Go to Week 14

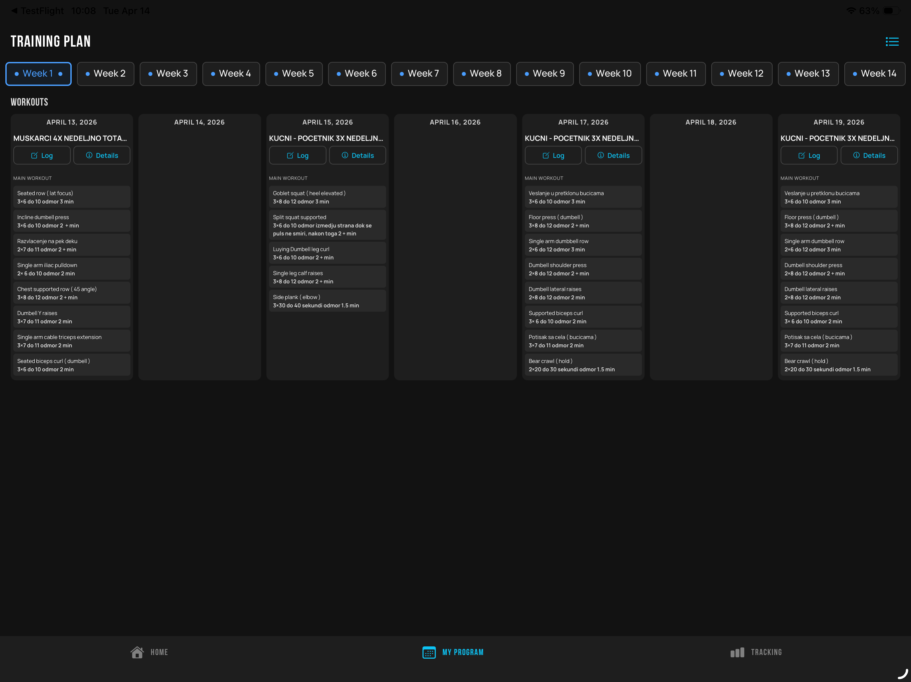[x=875, y=74]
